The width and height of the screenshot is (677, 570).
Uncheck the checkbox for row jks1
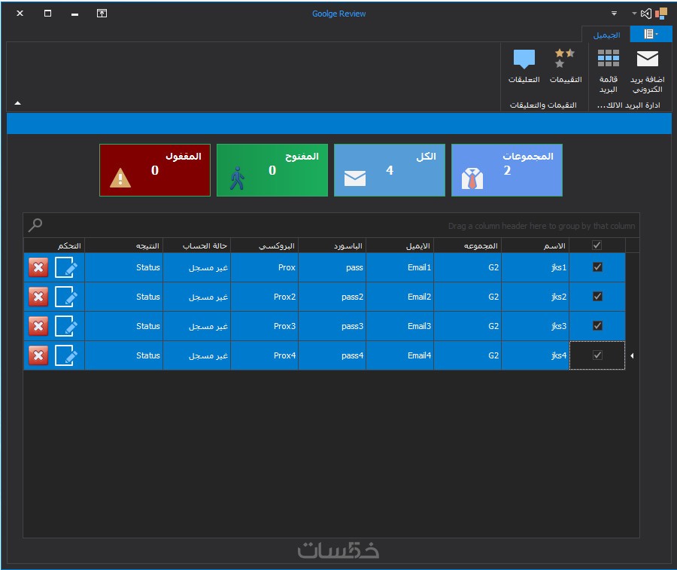tap(597, 267)
